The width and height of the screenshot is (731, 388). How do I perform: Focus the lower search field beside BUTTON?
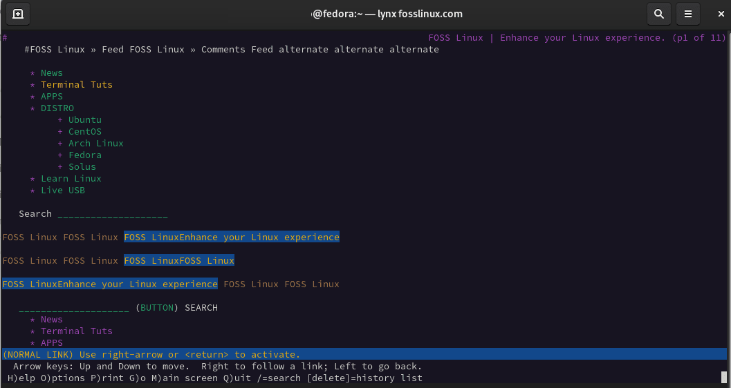(x=74, y=308)
